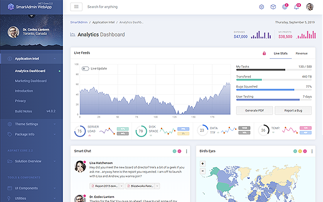Click the Theme Settings gear icon
323x202 pixels.
(x=10, y=124)
